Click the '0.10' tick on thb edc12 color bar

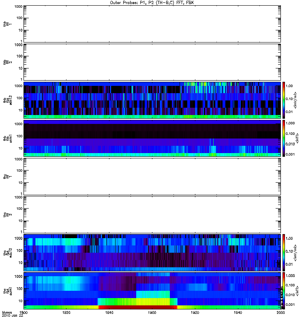click(x=289, y=99)
